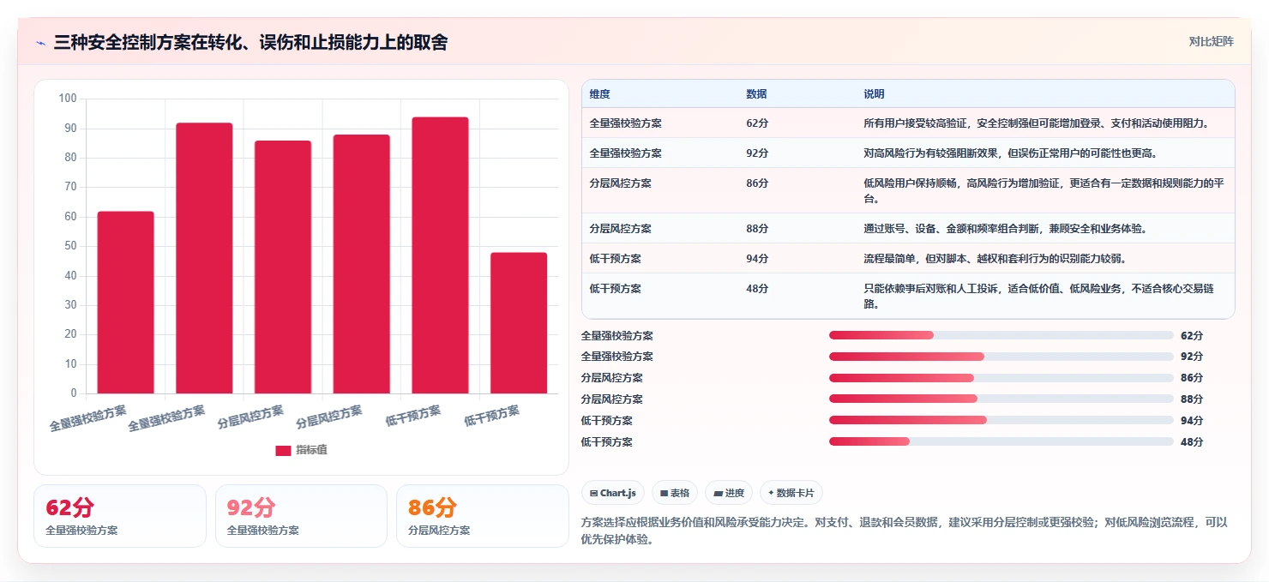
Task: Click the progress bar labeled 62分
Action: click(1001, 335)
